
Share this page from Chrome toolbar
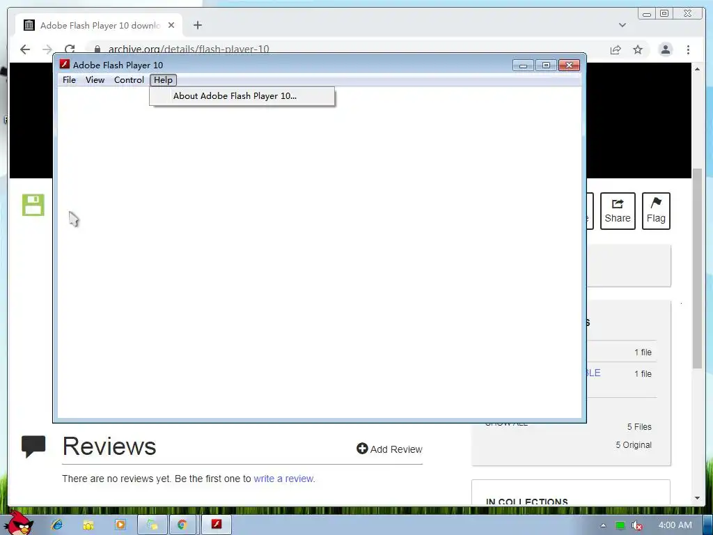click(x=616, y=49)
